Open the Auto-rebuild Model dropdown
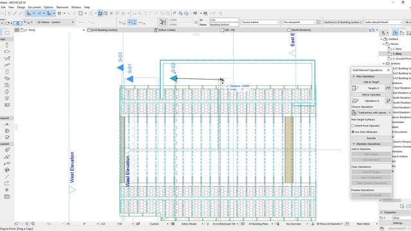This screenshot has width=411, height=231. point(383,22)
